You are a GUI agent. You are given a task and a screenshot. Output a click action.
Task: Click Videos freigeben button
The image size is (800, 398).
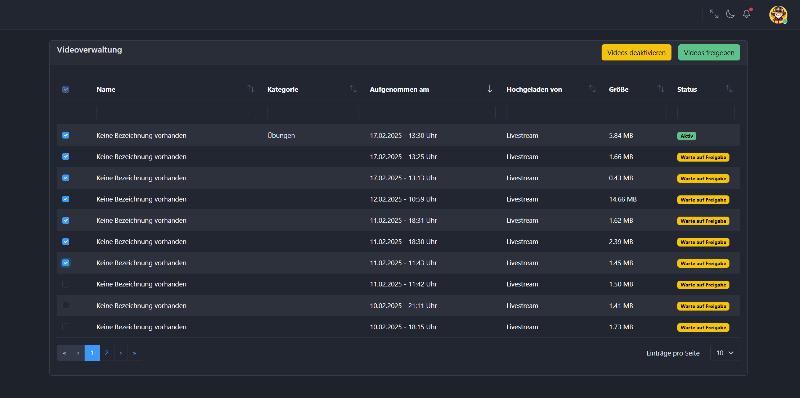point(709,53)
